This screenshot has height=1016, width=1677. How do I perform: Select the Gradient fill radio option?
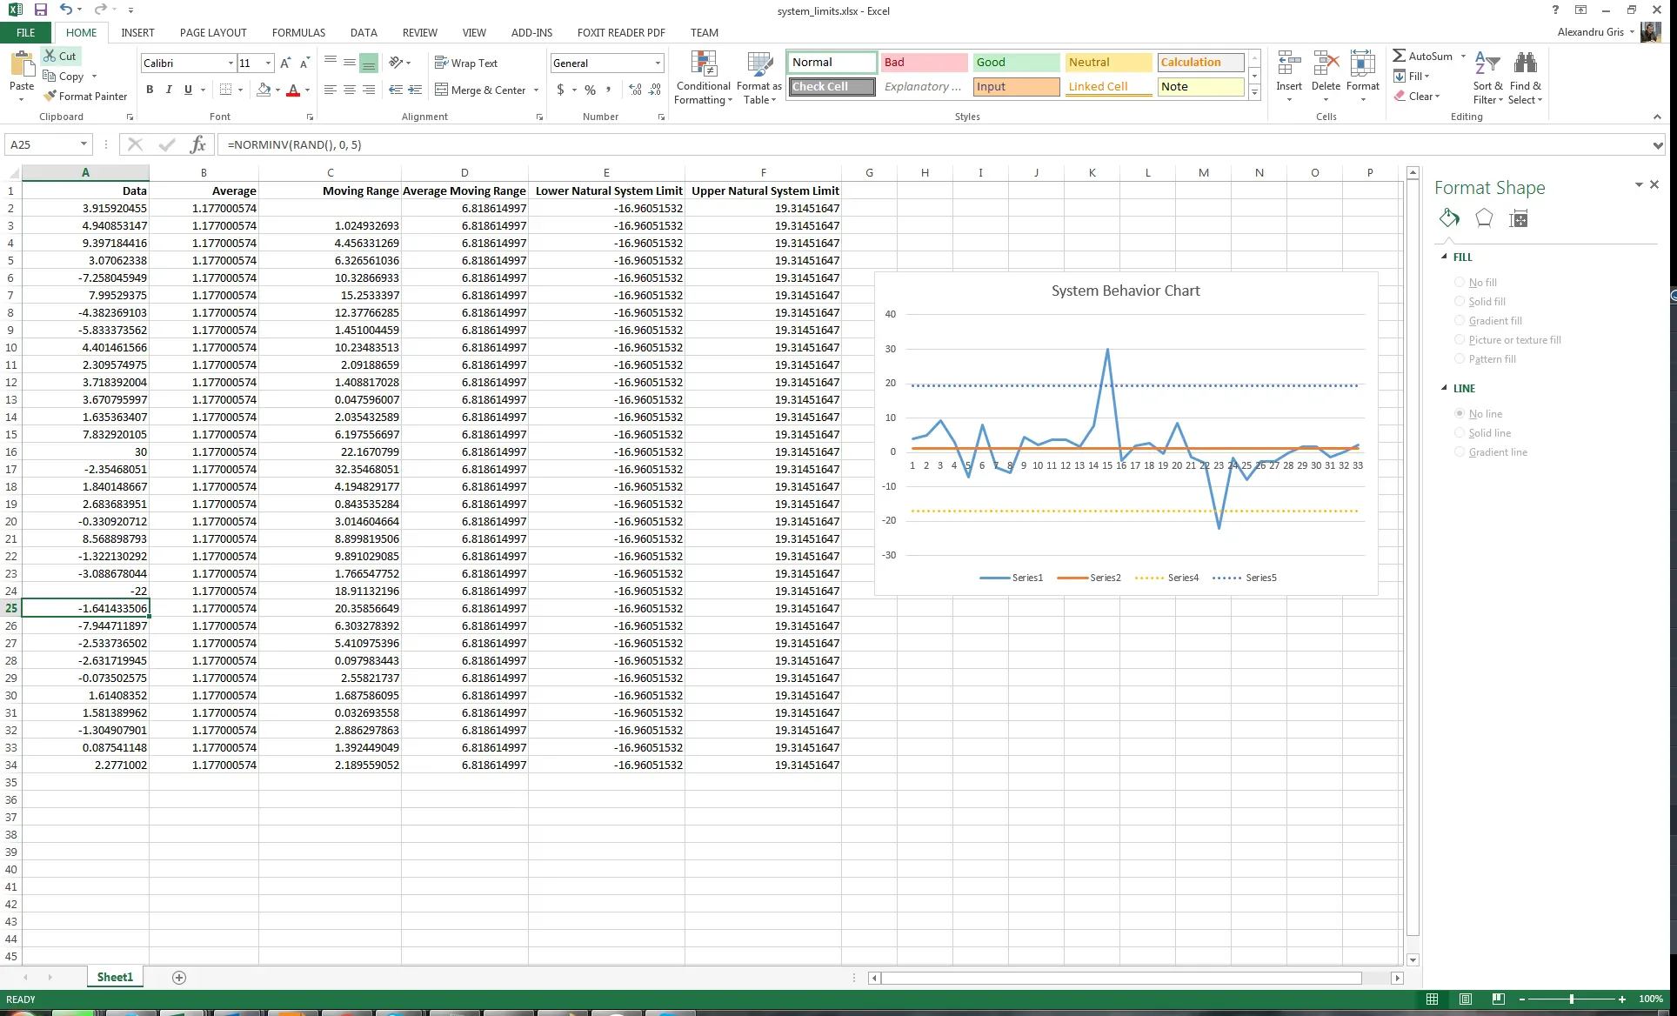(1460, 320)
